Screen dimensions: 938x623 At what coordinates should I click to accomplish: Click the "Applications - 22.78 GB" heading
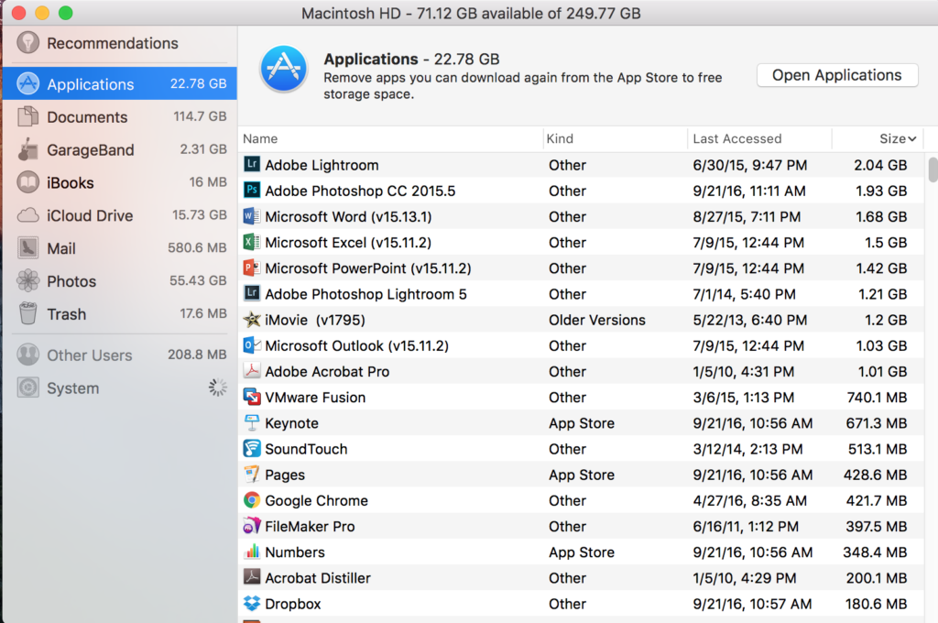pos(411,59)
